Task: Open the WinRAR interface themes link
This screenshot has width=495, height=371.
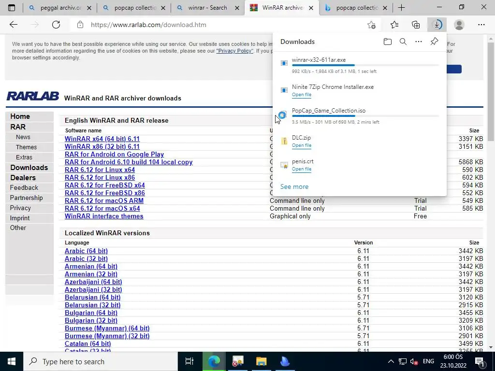Action: point(104,216)
